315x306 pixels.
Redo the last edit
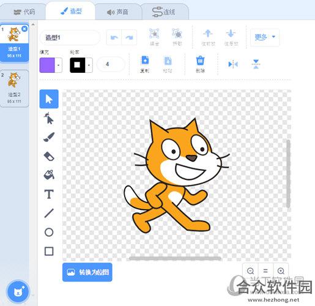[129, 37]
